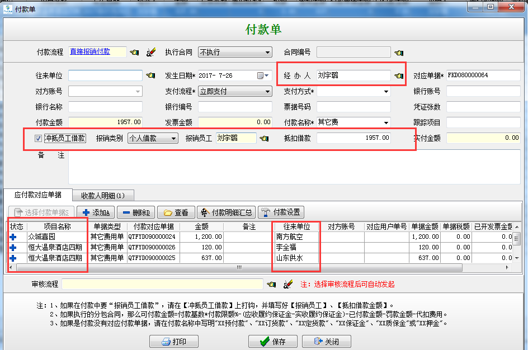This screenshot has width=528, height=350.
Task: Click the hand lookup icon beside 付款流程
Action: click(134, 52)
